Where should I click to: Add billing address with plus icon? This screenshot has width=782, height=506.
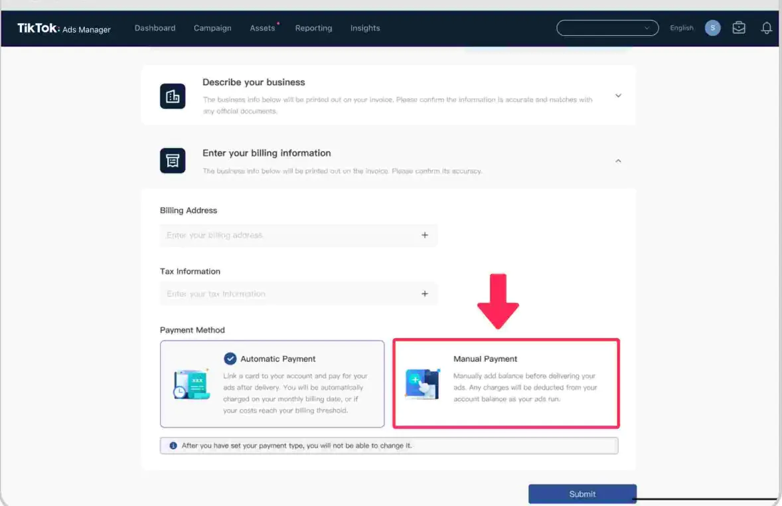click(424, 235)
